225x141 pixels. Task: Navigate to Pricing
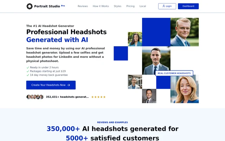130,6
